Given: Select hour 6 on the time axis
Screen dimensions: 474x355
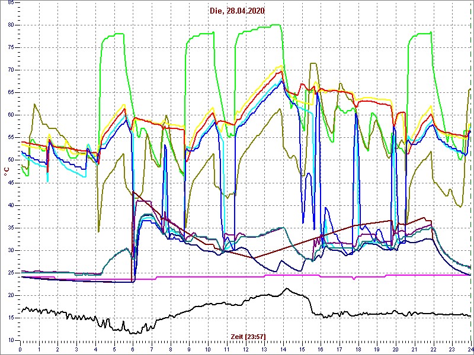Looking at the screenshot, I should pyautogui.click(x=133, y=349).
